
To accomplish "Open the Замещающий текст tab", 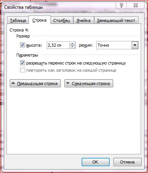I will pyautogui.click(x=116, y=20).
